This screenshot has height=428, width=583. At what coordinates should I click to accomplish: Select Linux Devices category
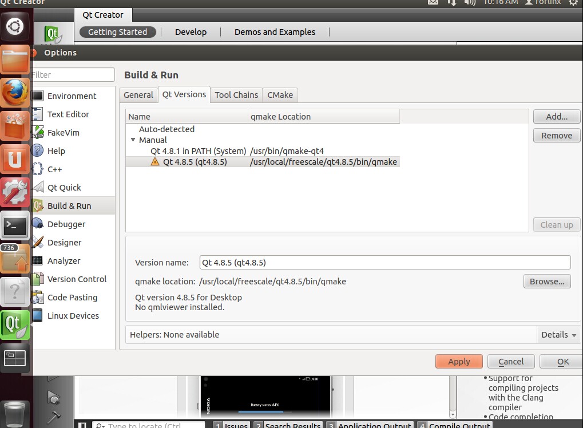tap(74, 316)
